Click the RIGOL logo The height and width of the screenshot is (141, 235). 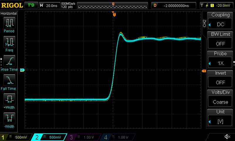point(12,5)
